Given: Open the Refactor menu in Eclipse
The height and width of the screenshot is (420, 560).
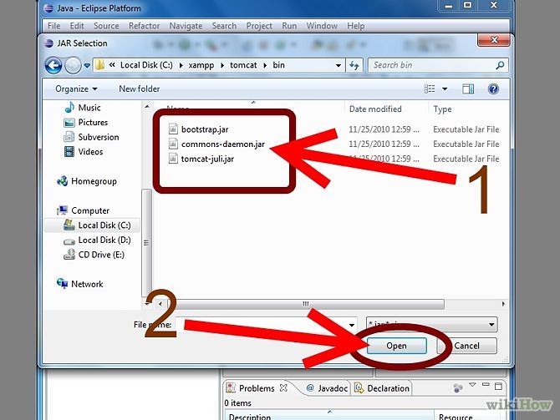Looking at the screenshot, I should click(145, 26).
